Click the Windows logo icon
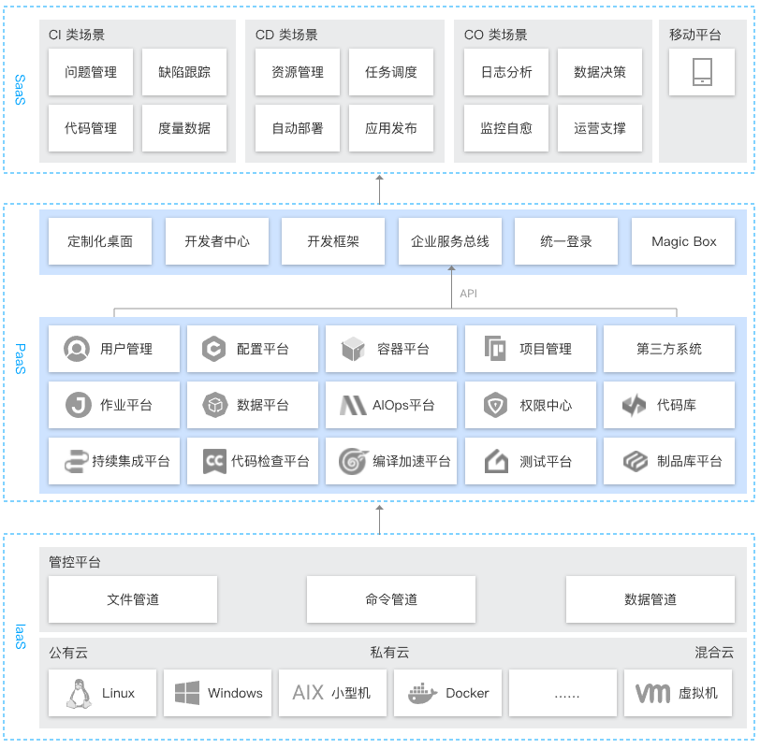This screenshot has width=760, height=749. coord(187,693)
